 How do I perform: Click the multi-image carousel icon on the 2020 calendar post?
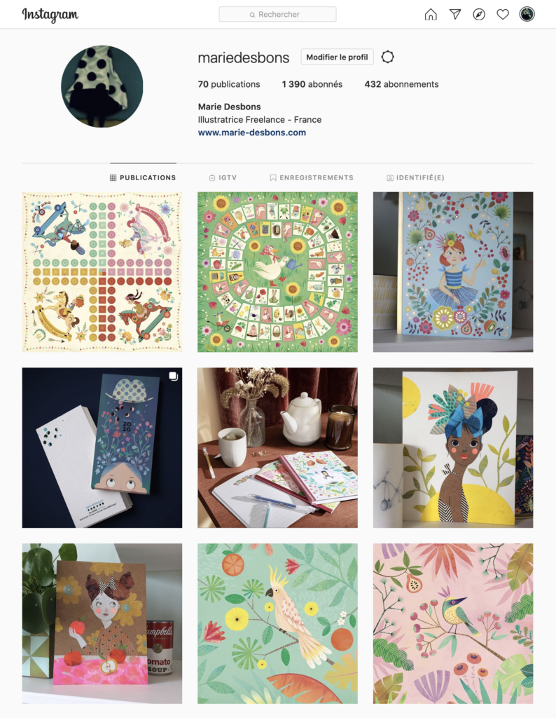tap(173, 377)
